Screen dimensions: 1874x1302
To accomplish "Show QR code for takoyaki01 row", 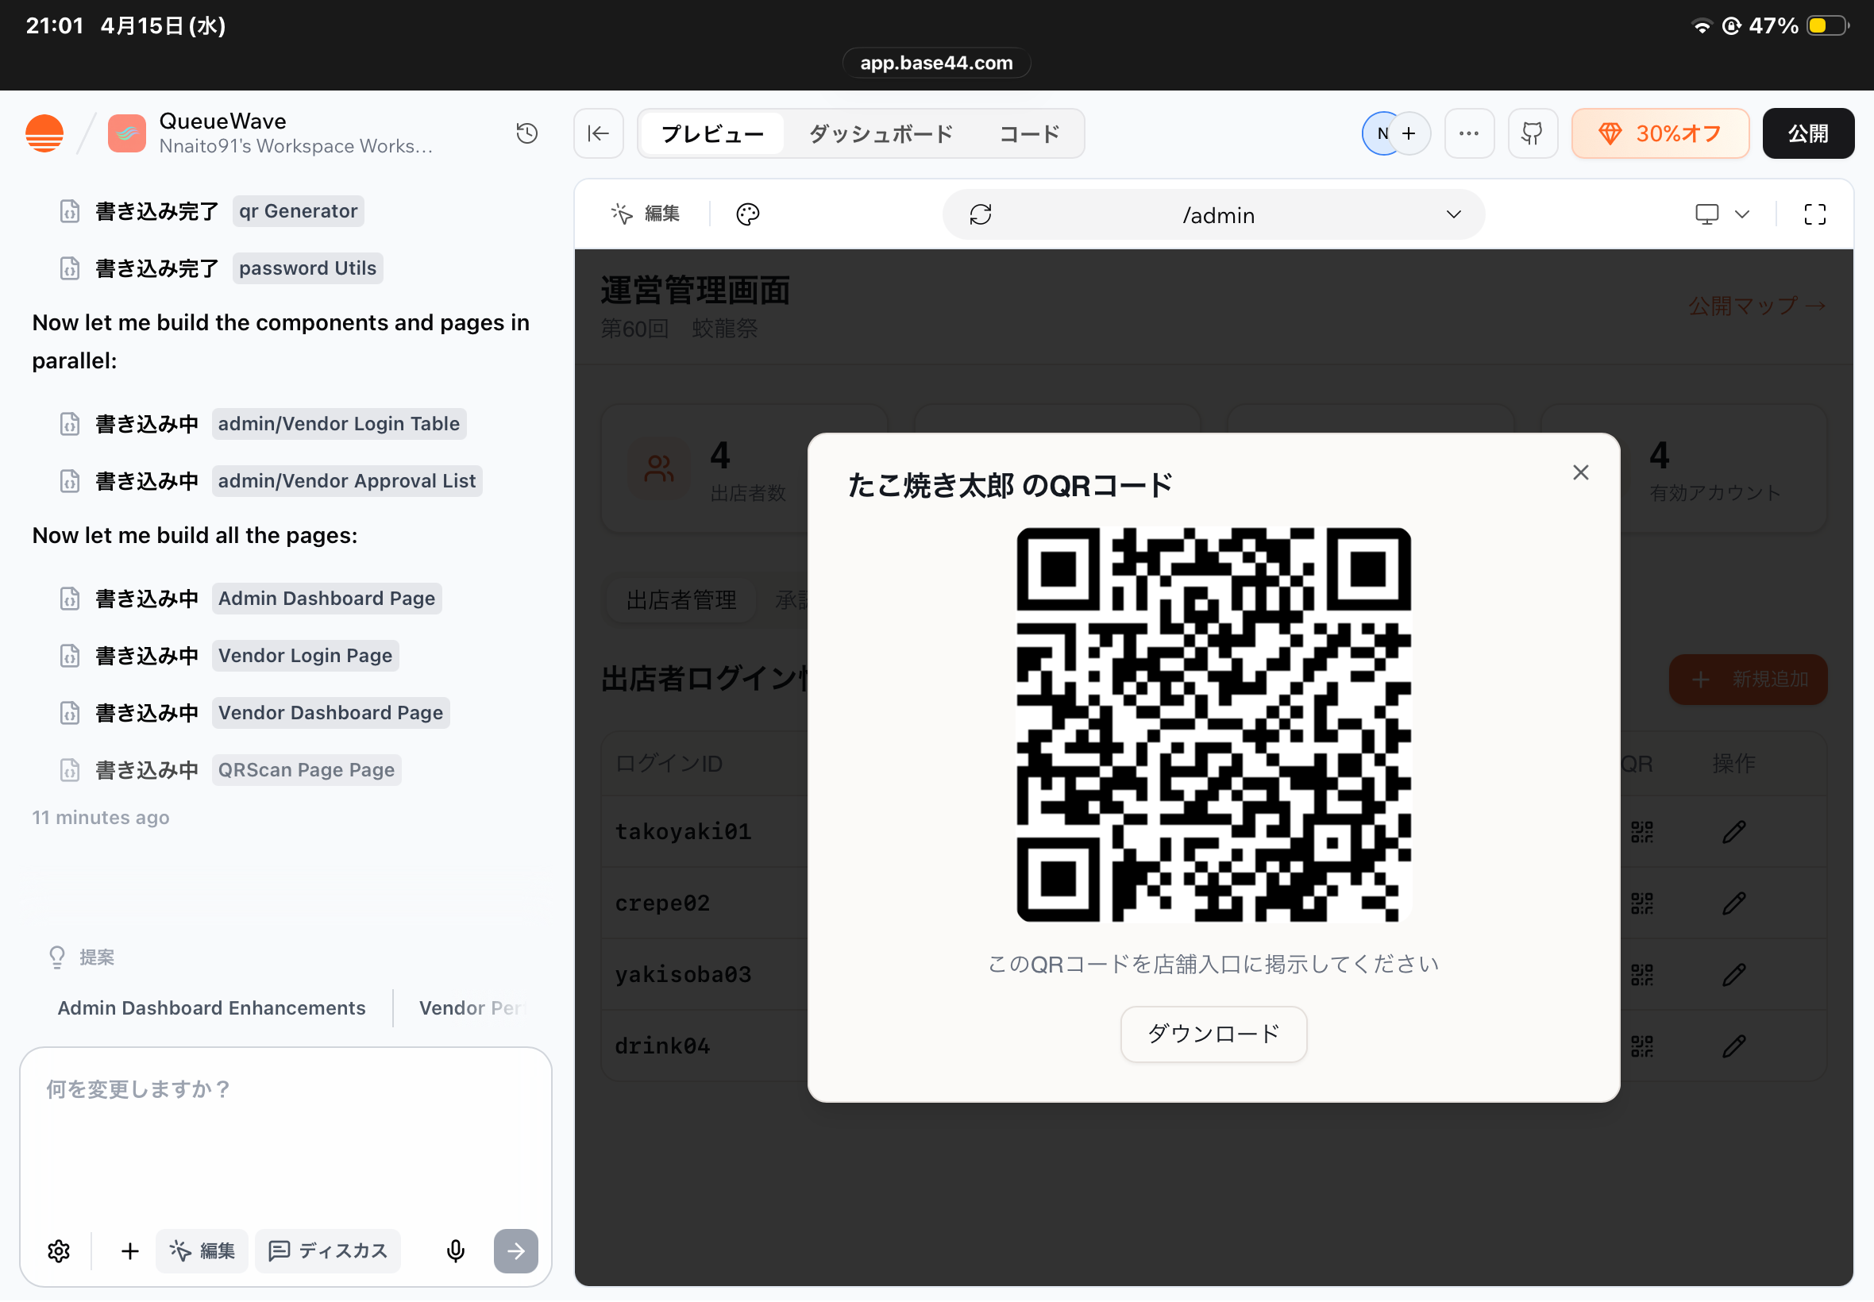I will point(1641,832).
